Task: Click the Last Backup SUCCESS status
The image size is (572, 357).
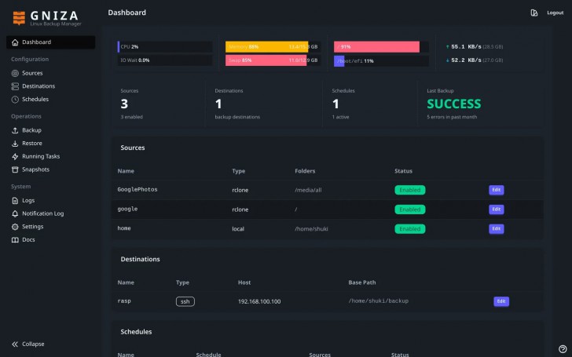Action: pyautogui.click(x=454, y=104)
